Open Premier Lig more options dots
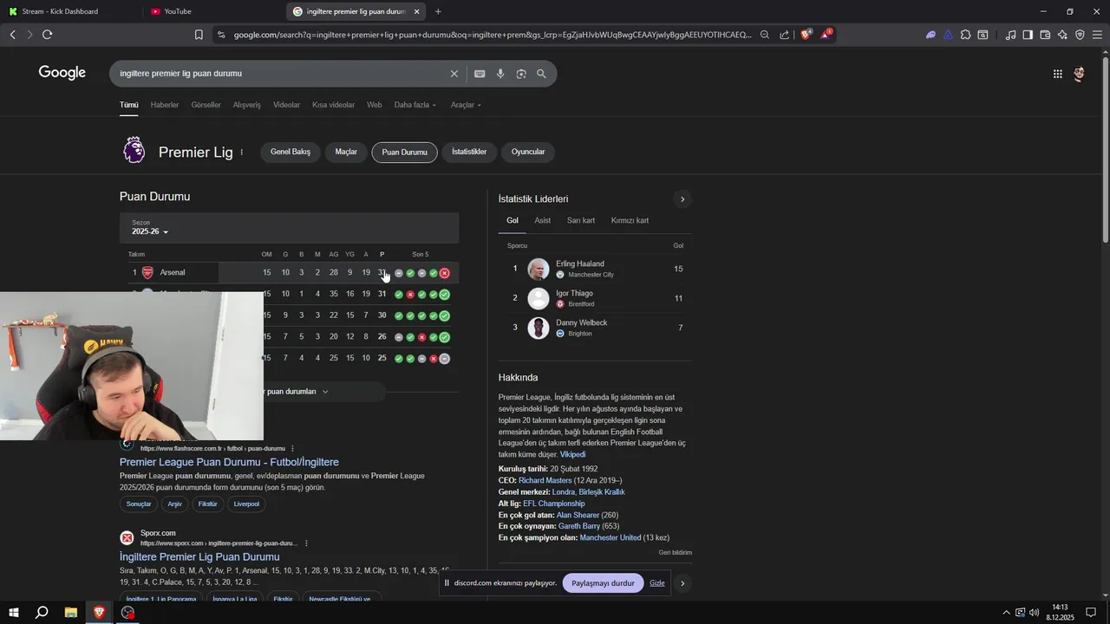Viewport: 1110px width, 624px height. [242, 153]
